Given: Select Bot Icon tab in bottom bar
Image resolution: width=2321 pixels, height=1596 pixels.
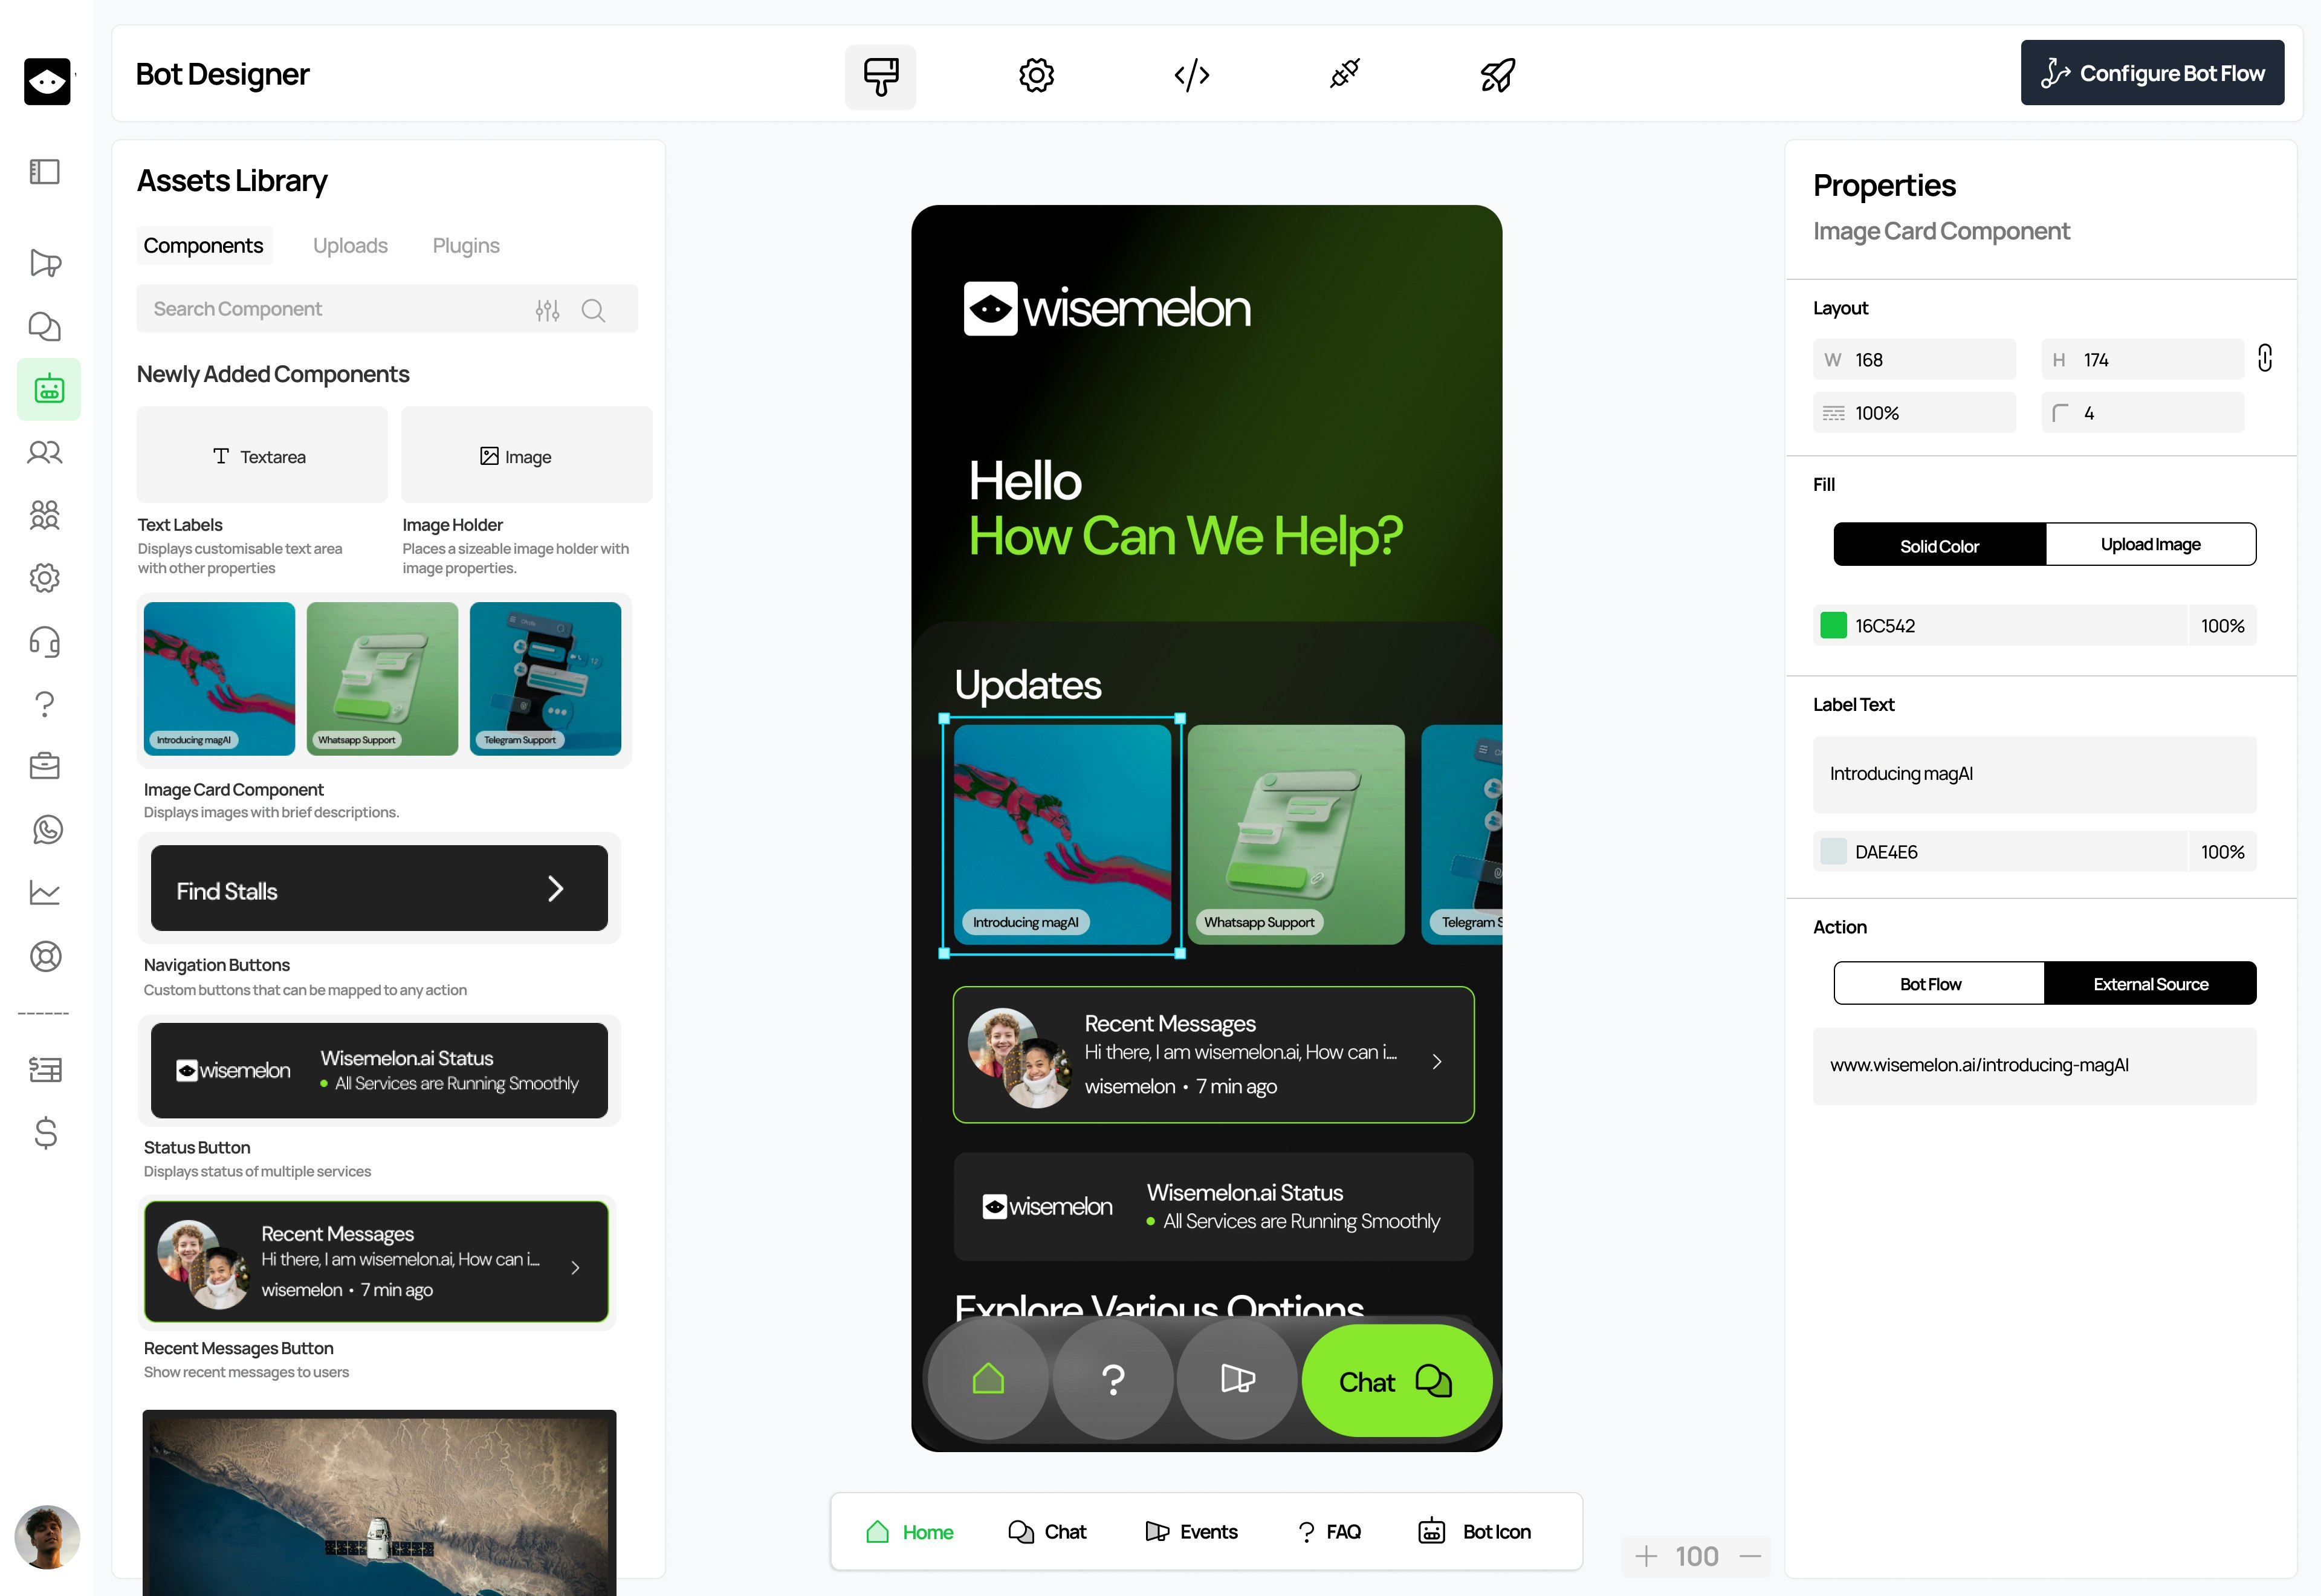Looking at the screenshot, I should pos(1474,1532).
